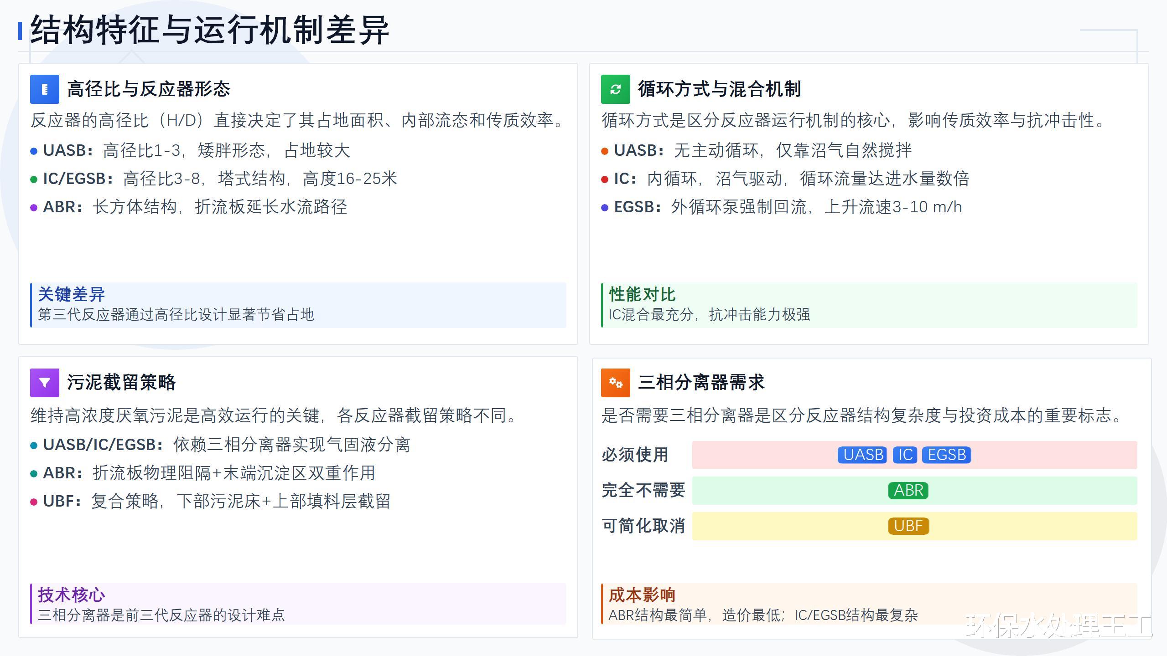The height and width of the screenshot is (656, 1167).
Task: Select the blue UASB tag badge
Action: coord(862,455)
